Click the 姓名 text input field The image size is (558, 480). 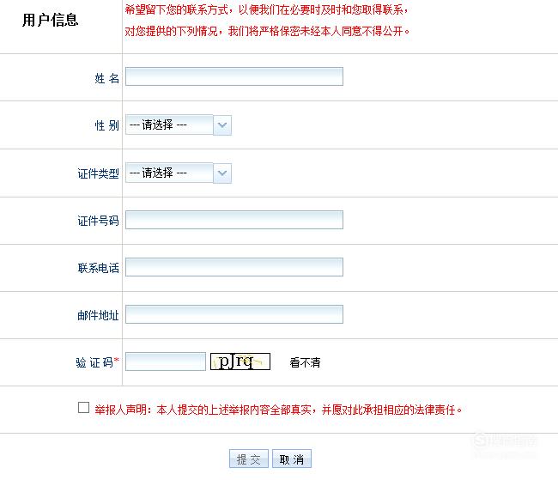coord(234,76)
